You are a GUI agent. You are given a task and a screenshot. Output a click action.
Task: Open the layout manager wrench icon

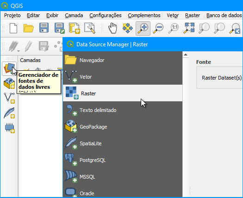[x=90, y=28]
